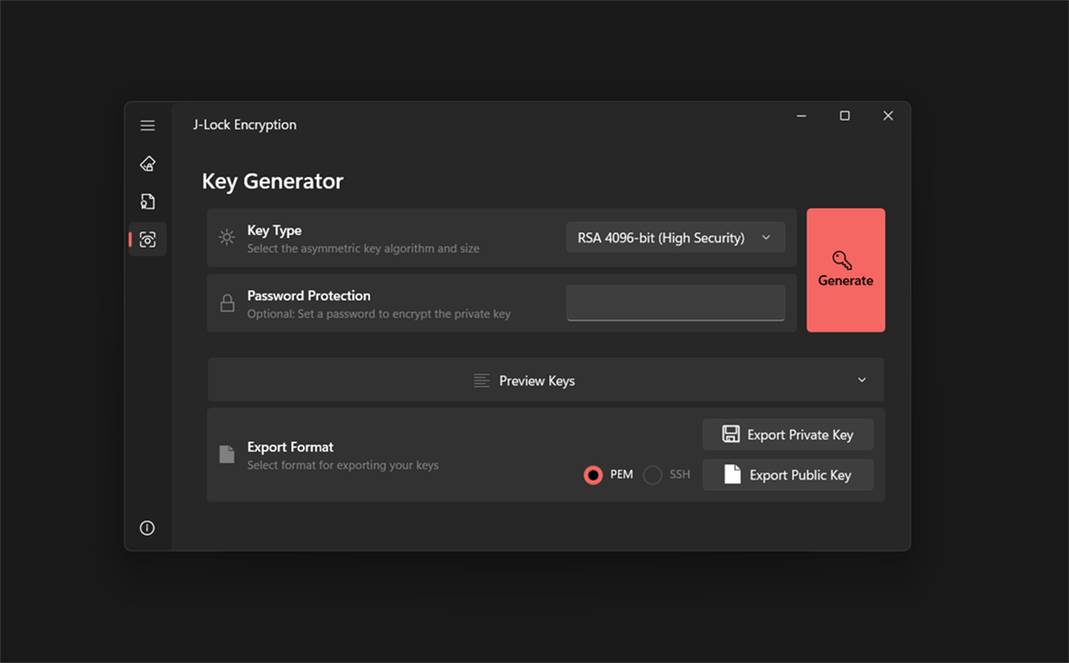Click the Generate button
Screen dimensions: 1069x663
845,270
